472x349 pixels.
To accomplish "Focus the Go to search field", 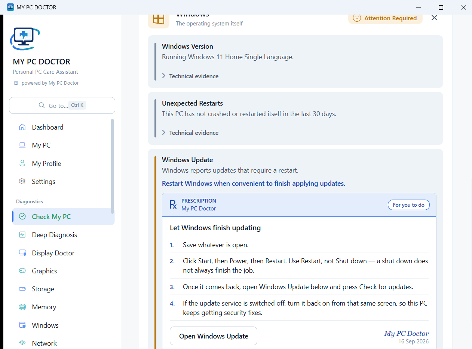I will [62, 106].
